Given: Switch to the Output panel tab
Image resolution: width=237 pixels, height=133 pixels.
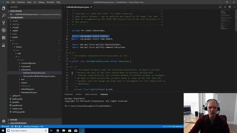Looking at the screenshot, I should (x=79, y=95).
